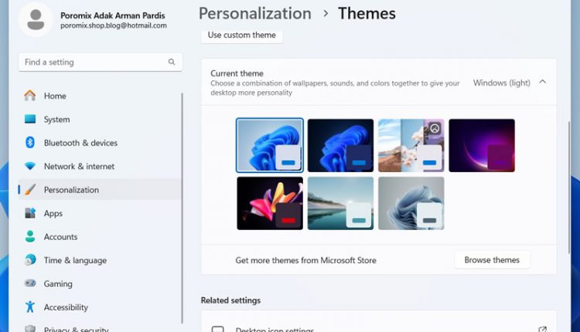Open Time & language settings
This screenshot has height=332, width=580.
click(x=100, y=260)
